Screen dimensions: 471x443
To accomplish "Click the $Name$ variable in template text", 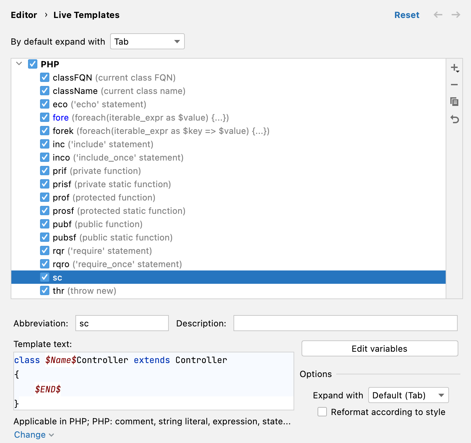I will click(61, 360).
